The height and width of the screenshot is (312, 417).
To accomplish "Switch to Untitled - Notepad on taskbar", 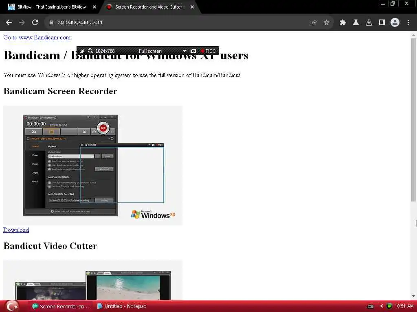I will pos(122,306).
